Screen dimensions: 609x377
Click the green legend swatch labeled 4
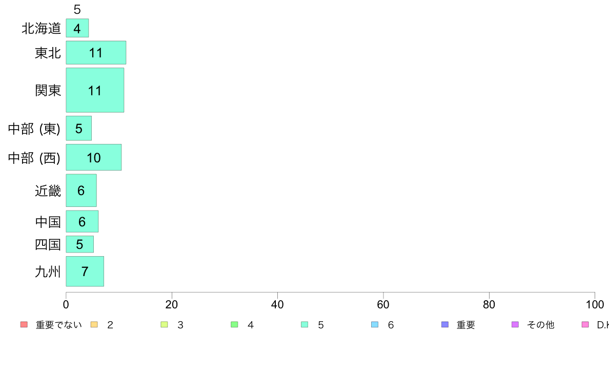(235, 325)
